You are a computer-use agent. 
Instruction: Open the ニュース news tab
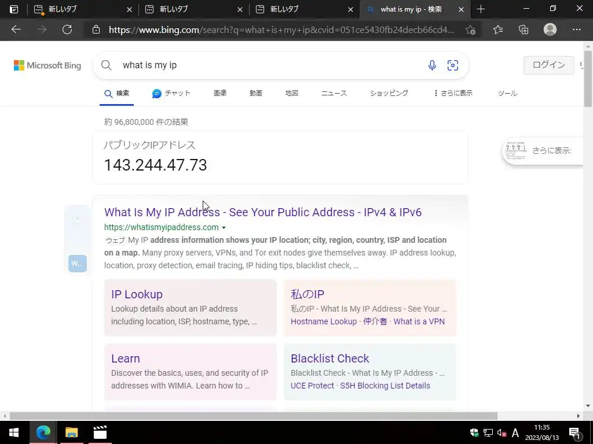tap(334, 93)
